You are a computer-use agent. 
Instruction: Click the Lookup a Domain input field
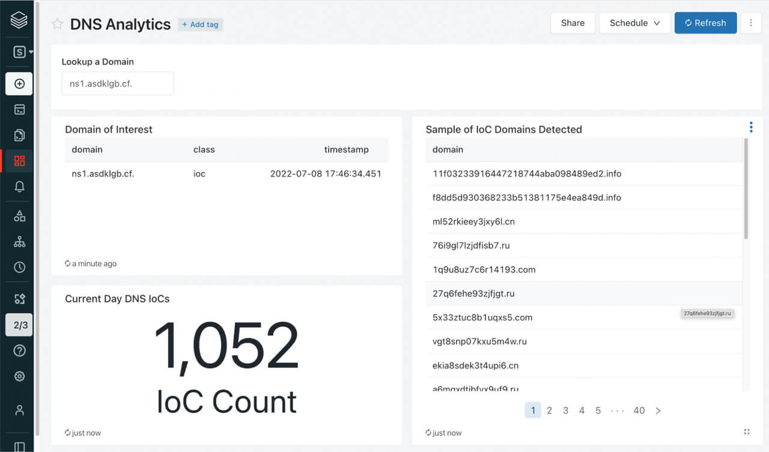pos(118,84)
